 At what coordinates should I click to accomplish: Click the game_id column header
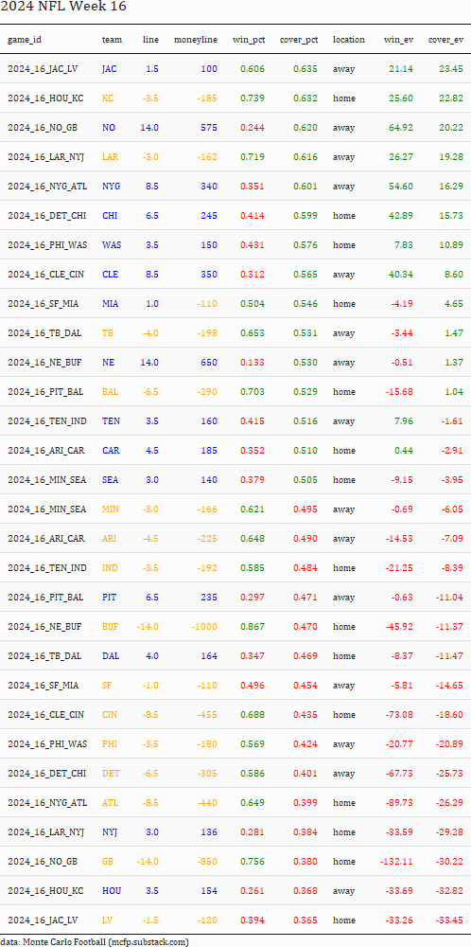point(25,40)
